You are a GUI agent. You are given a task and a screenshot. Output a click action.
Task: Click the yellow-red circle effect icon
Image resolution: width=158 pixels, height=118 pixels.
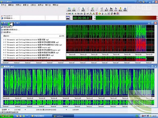coord(100,14)
